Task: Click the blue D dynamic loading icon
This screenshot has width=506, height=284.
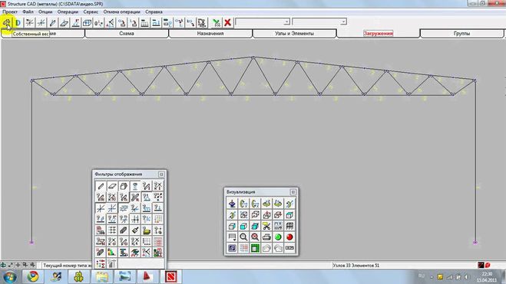Action: pyautogui.click(x=18, y=22)
